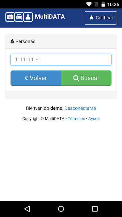Tap the person icon in header logo

point(28,17)
